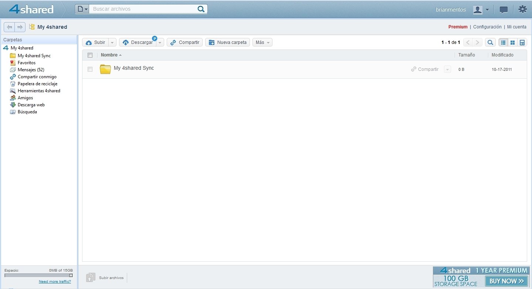Open the chat messages bubble icon
The width and height of the screenshot is (532, 289).
pyautogui.click(x=504, y=10)
